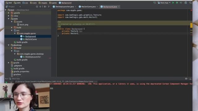Image resolution: width=198 pixels, height=111 pixels.
Task: Click the import Vector2 line in editor
Action: 77,17
